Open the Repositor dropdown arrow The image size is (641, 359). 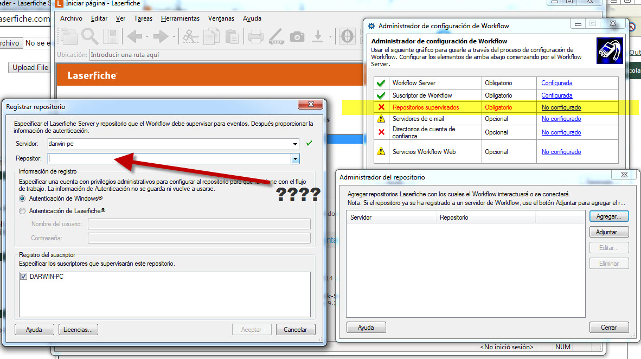pyautogui.click(x=295, y=159)
